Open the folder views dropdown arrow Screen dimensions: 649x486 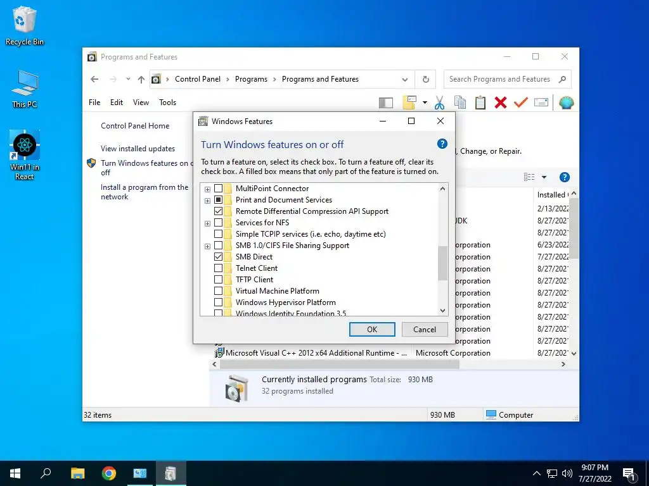tap(425, 103)
